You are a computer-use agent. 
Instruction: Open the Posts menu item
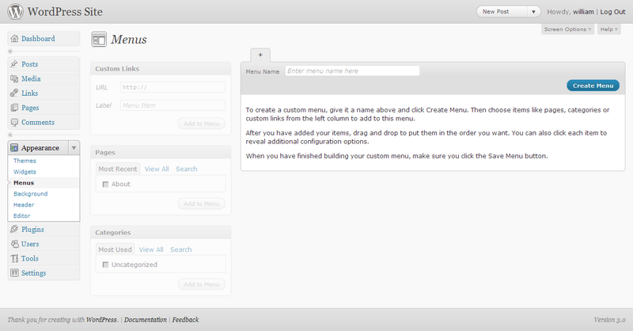click(44, 64)
